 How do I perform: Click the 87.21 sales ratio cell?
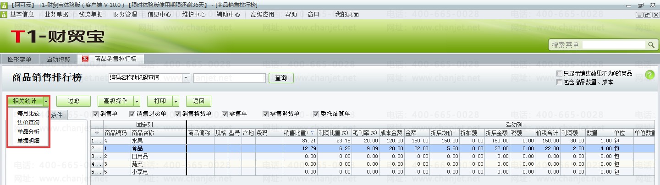tap(300, 141)
